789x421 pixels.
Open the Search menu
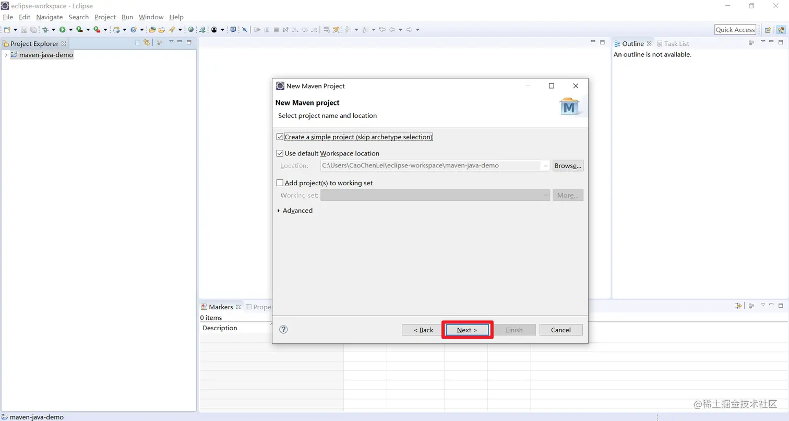(79, 17)
